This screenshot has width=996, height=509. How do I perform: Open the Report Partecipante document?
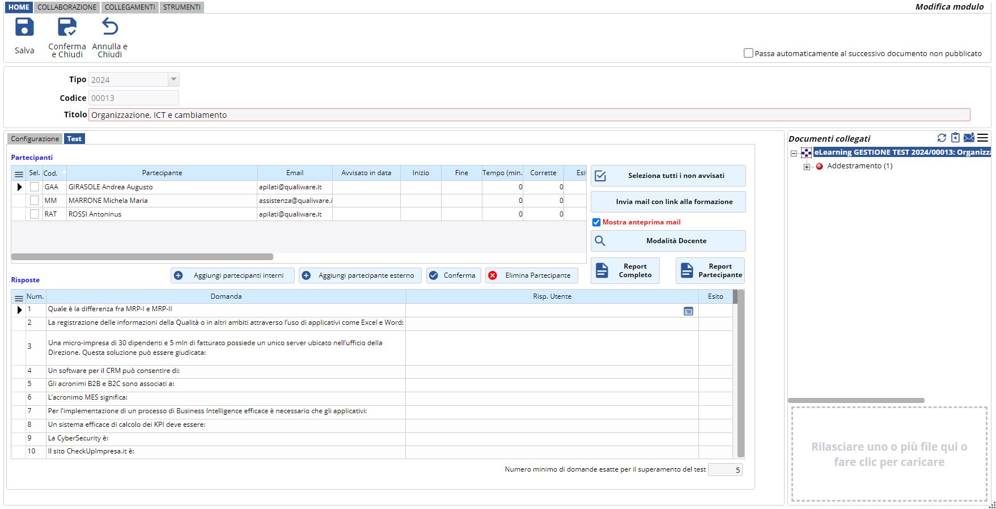coord(710,271)
